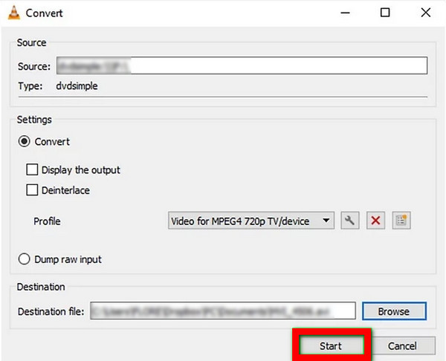Click into the Destination file field
The width and height of the screenshot is (446, 361).
(x=223, y=310)
